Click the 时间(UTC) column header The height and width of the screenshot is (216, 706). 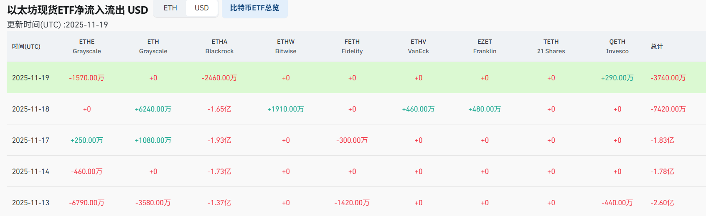click(26, 46)
